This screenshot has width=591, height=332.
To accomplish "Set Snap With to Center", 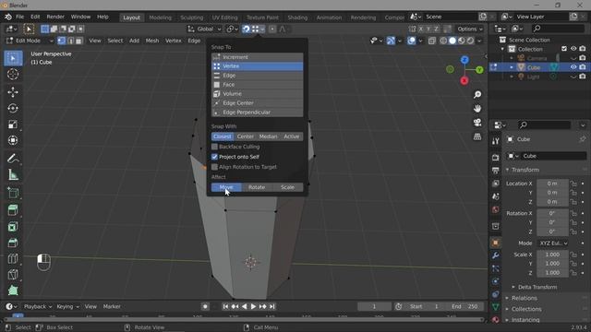I will [x=246, y=136].
